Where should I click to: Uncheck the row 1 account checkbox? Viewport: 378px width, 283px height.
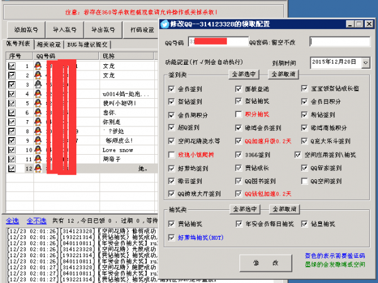(x=12, y=66)
